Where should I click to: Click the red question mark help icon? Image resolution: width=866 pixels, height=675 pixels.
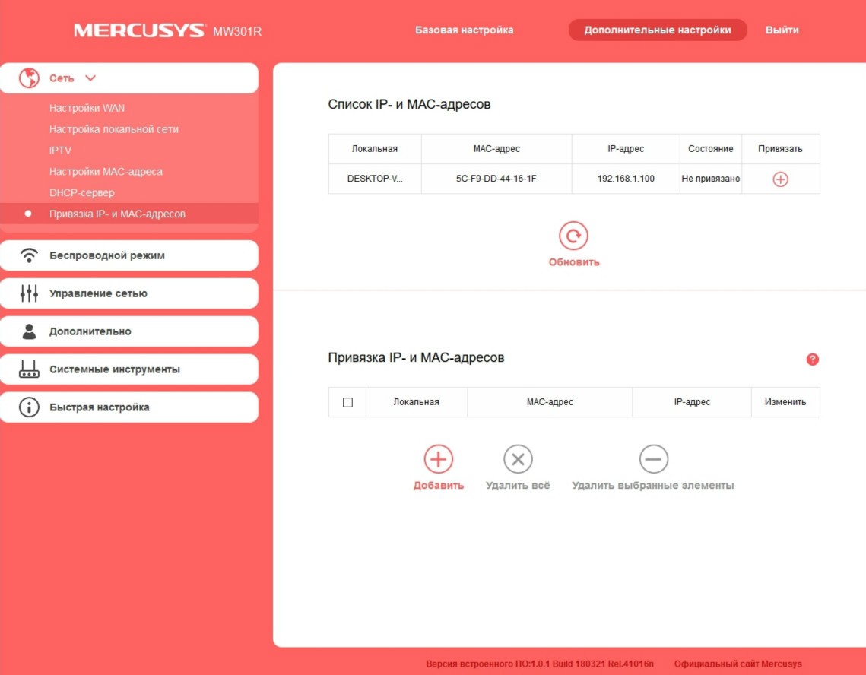(812, 360)
